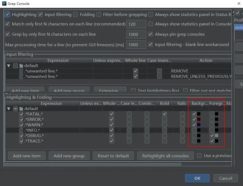Enable Filter before grepping checkbox
This screenshot has height=186, width=243.
pyautogui.click(x=99, y=14)
